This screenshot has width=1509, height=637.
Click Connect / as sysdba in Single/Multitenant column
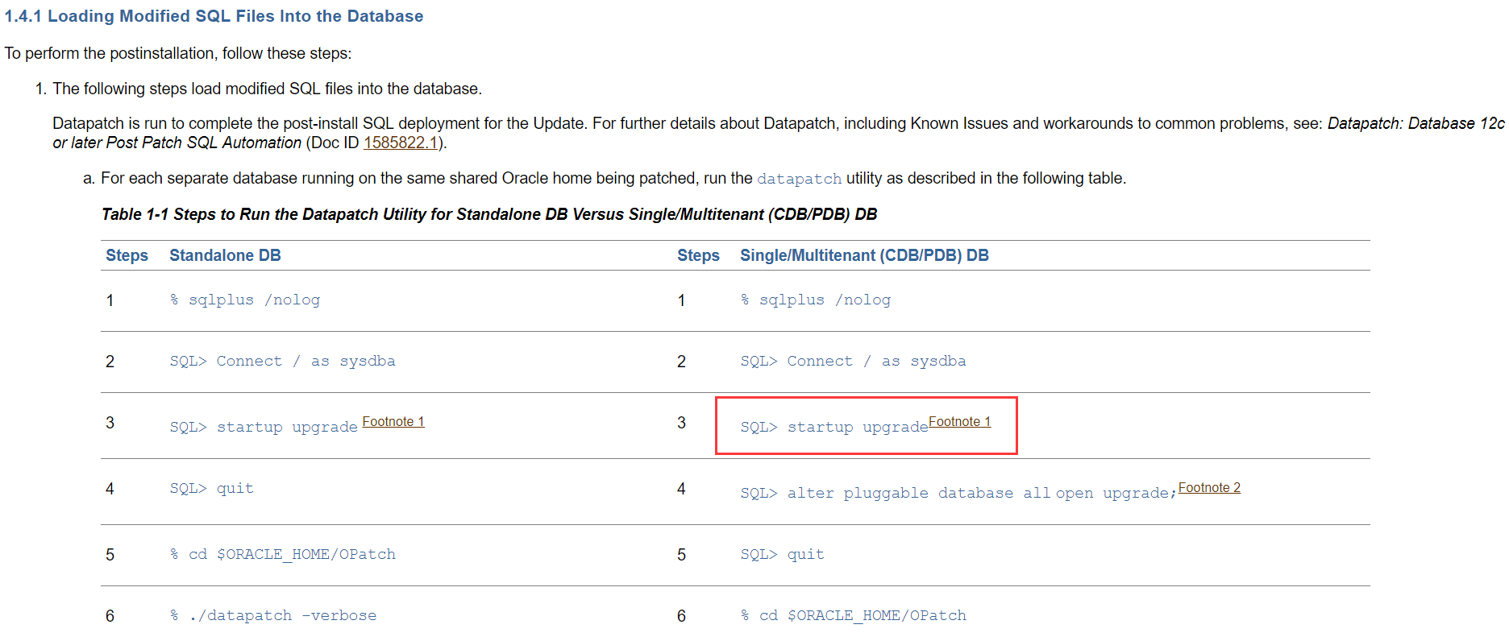(x=853, y=361)
